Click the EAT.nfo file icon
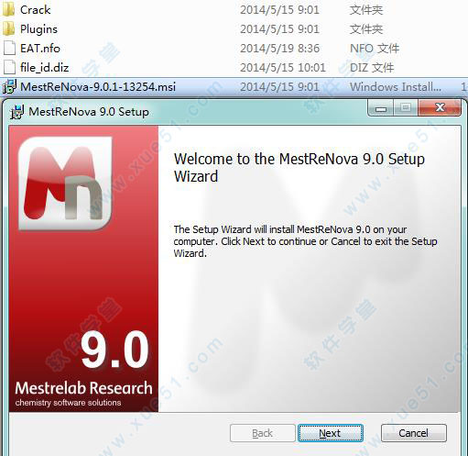 pos(9,49)
